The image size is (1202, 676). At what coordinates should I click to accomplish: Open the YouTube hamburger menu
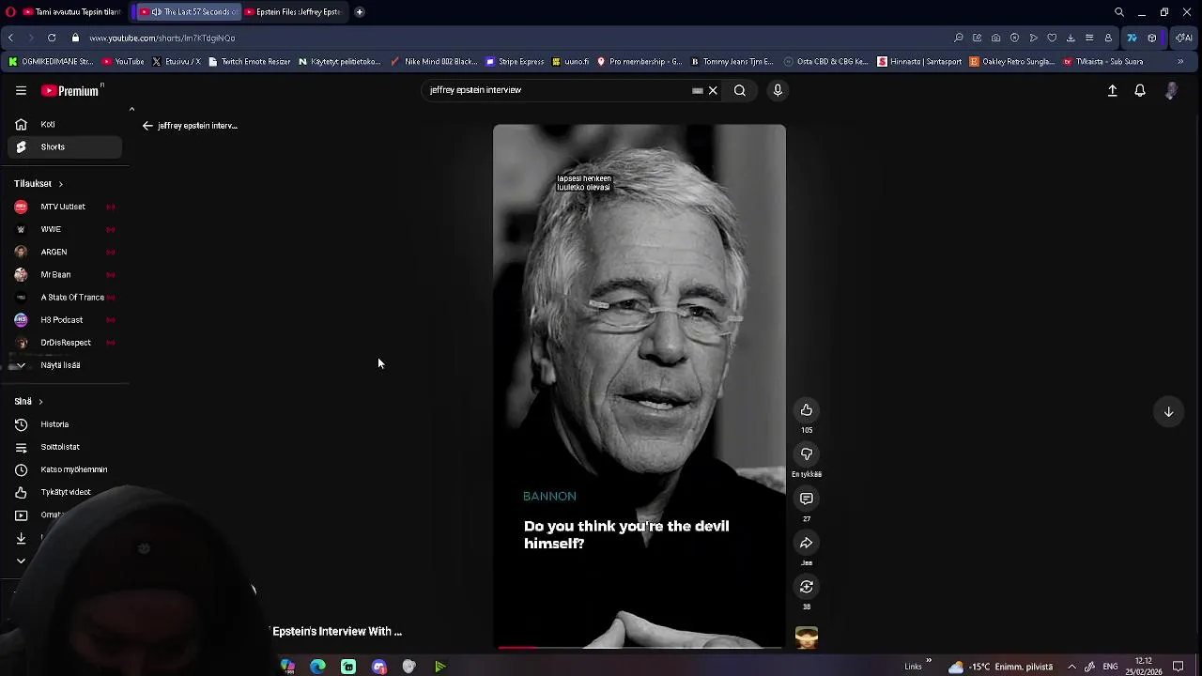point(21,90)
